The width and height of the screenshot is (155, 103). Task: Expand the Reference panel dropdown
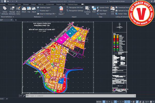tap(42, 17)
